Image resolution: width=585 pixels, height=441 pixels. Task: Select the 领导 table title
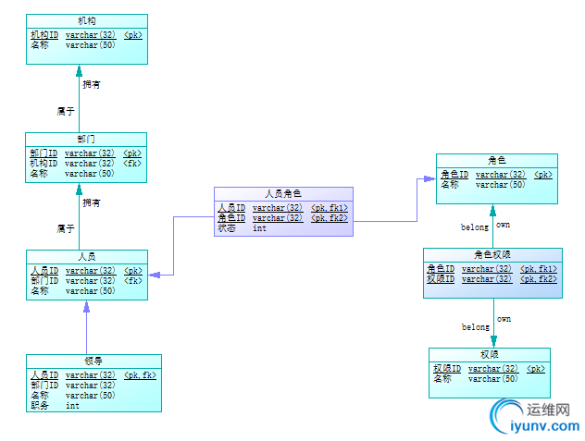tap(93, 361)
